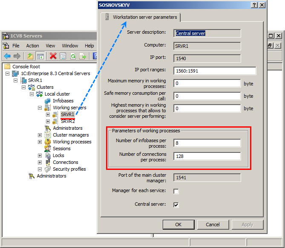
Task: Collapse the 1C:Enterprise 8.3 Central Servers node
Action: (7, 73)
